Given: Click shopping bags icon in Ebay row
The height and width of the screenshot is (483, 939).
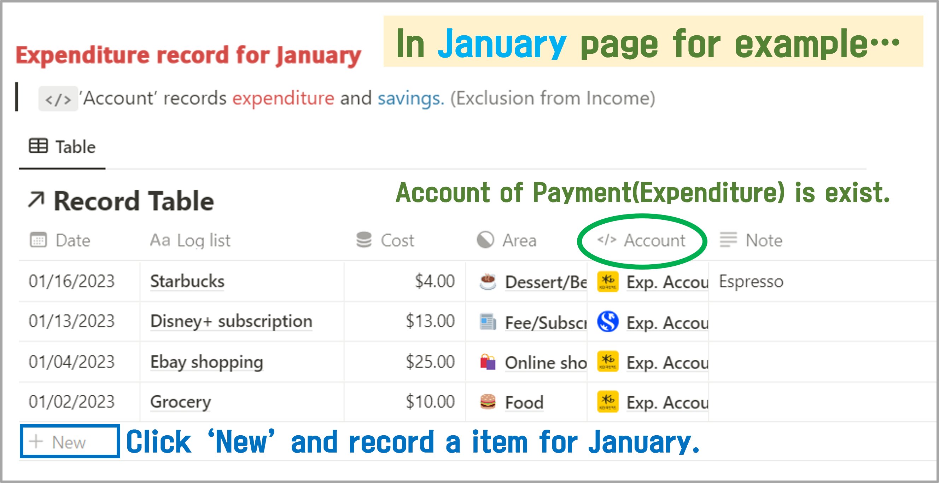Looking at the screenshot, I should (x=488, y=362).
